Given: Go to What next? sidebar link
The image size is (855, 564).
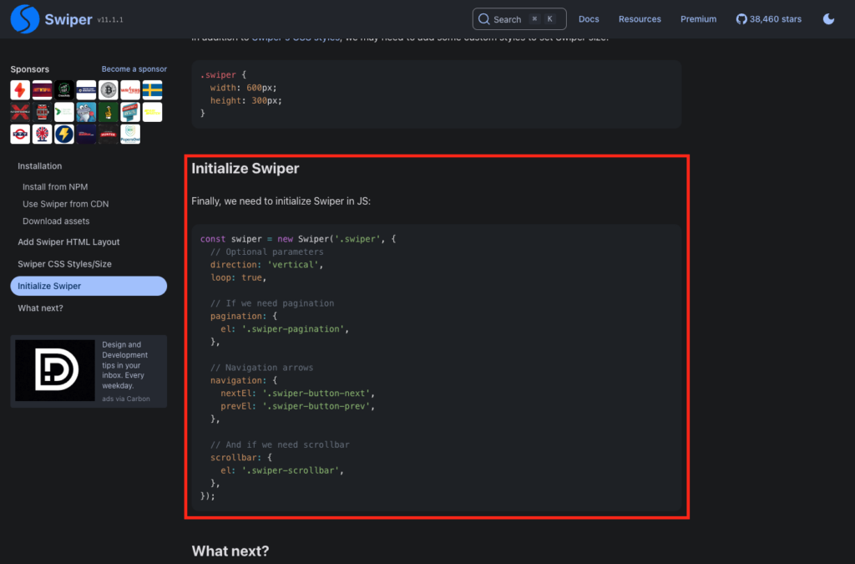Looking at the screenshot, I should click(40, 308).
